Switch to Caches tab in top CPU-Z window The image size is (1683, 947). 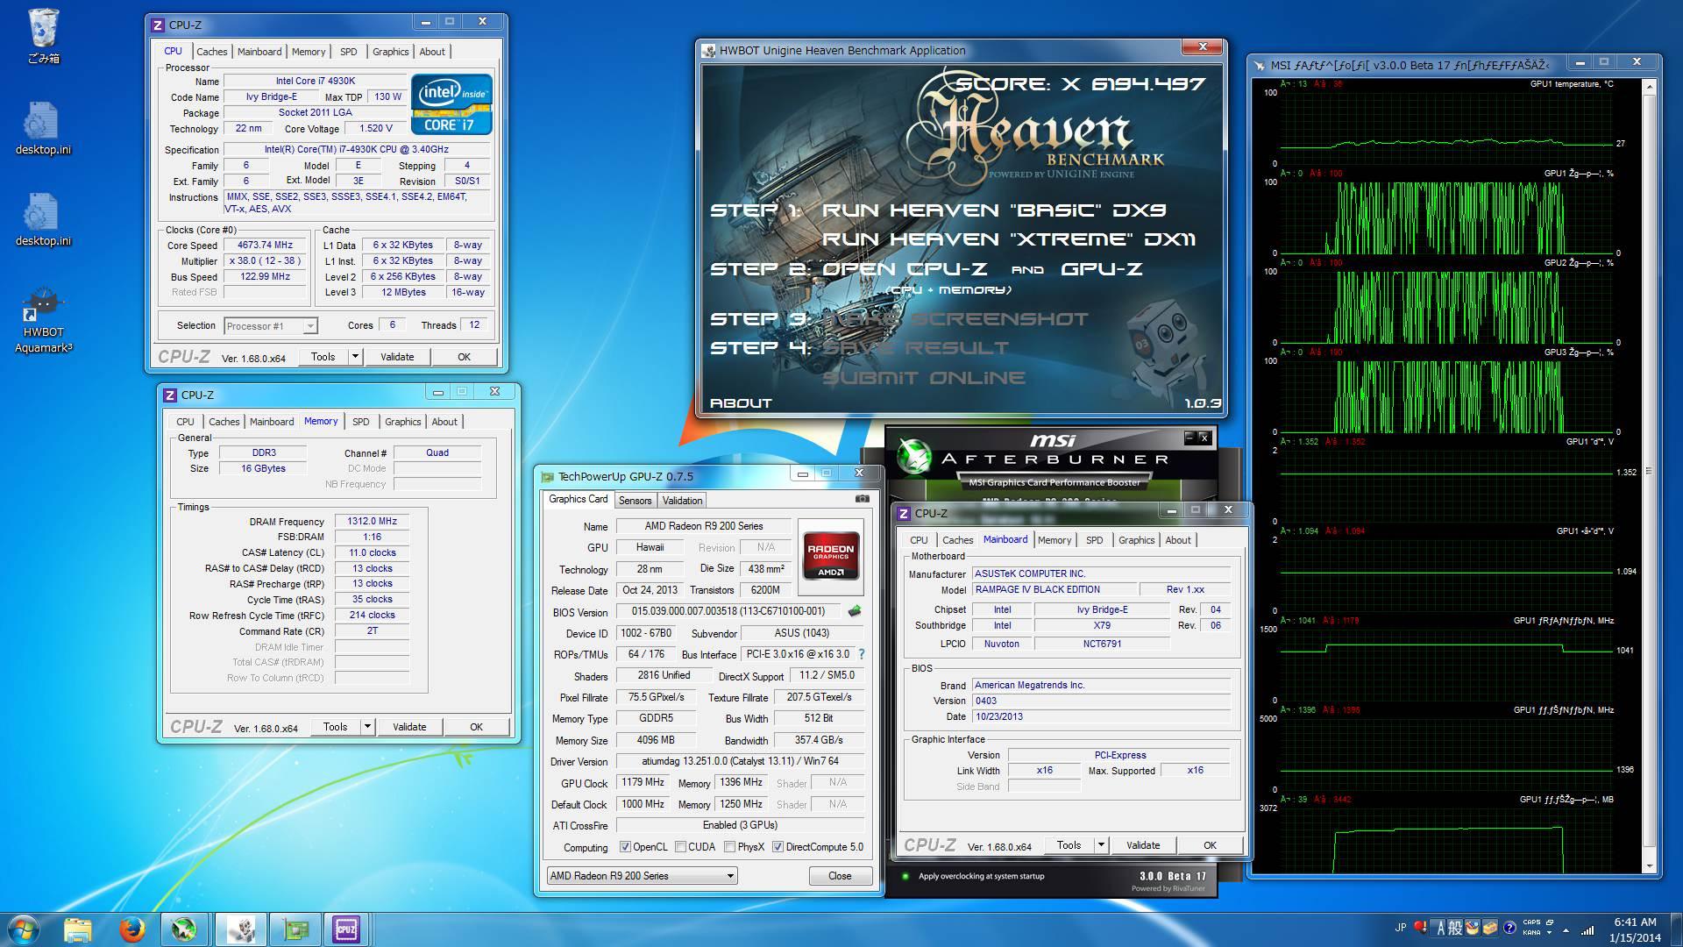click(211, 52)
